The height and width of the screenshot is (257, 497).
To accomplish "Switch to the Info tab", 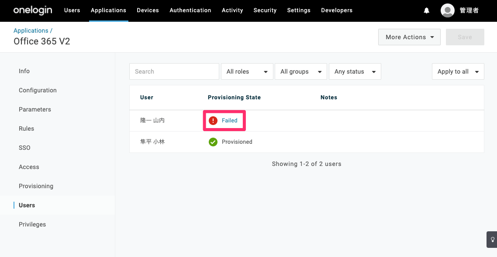I will coord(24,71).
